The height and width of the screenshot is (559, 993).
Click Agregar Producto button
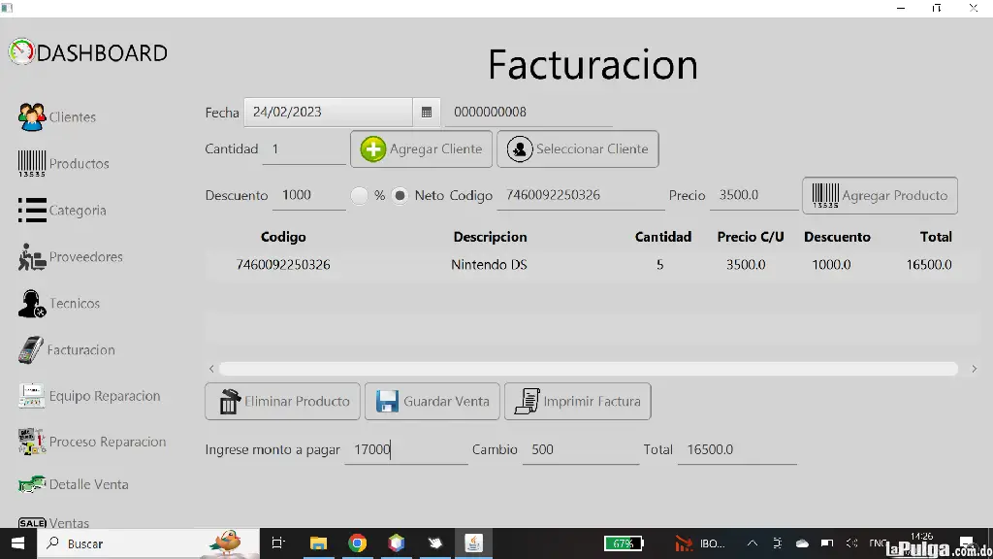(x=880, y=195)
